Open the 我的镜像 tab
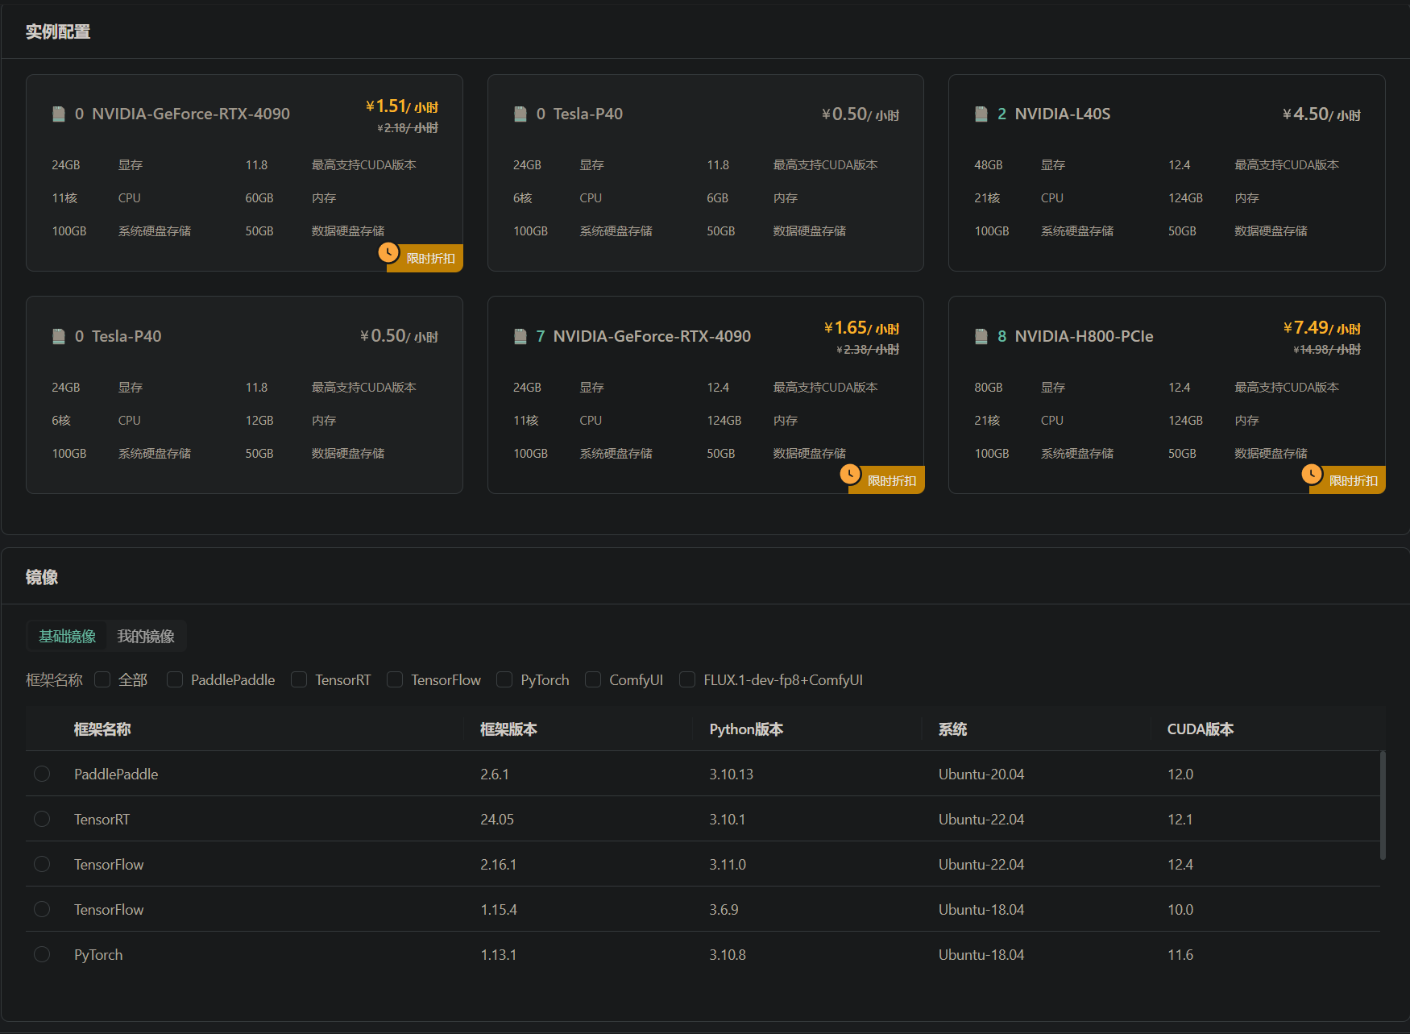Screen dimensions: 1410x1034 tap(146, 636)
